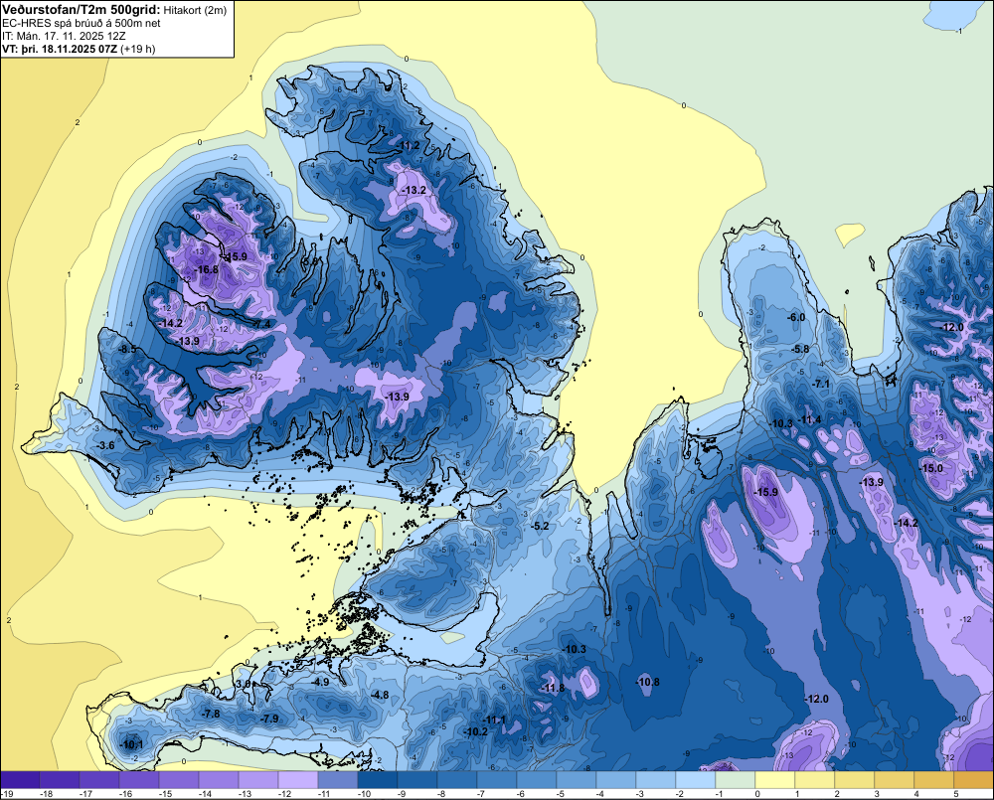Click the 'VT: þri. 18.11.2025 07Z' valid time
This screenshot has height=800, width=994.
click(60, 48)
